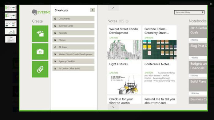The image size is (214, 120).
Task: Click the notebook icon beside Documents
Action: pos(55,19)
